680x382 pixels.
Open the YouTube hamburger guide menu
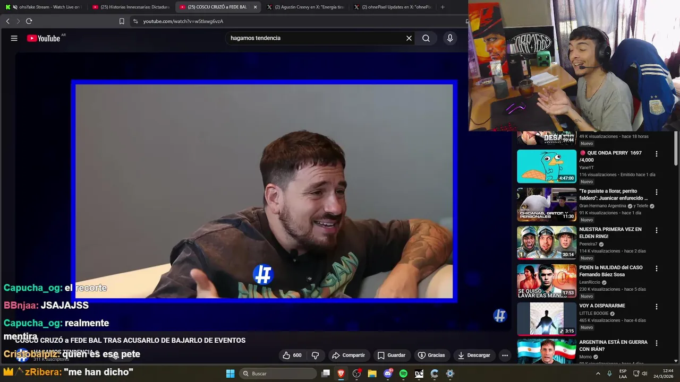pyautogui.click(x=14, y=38)
